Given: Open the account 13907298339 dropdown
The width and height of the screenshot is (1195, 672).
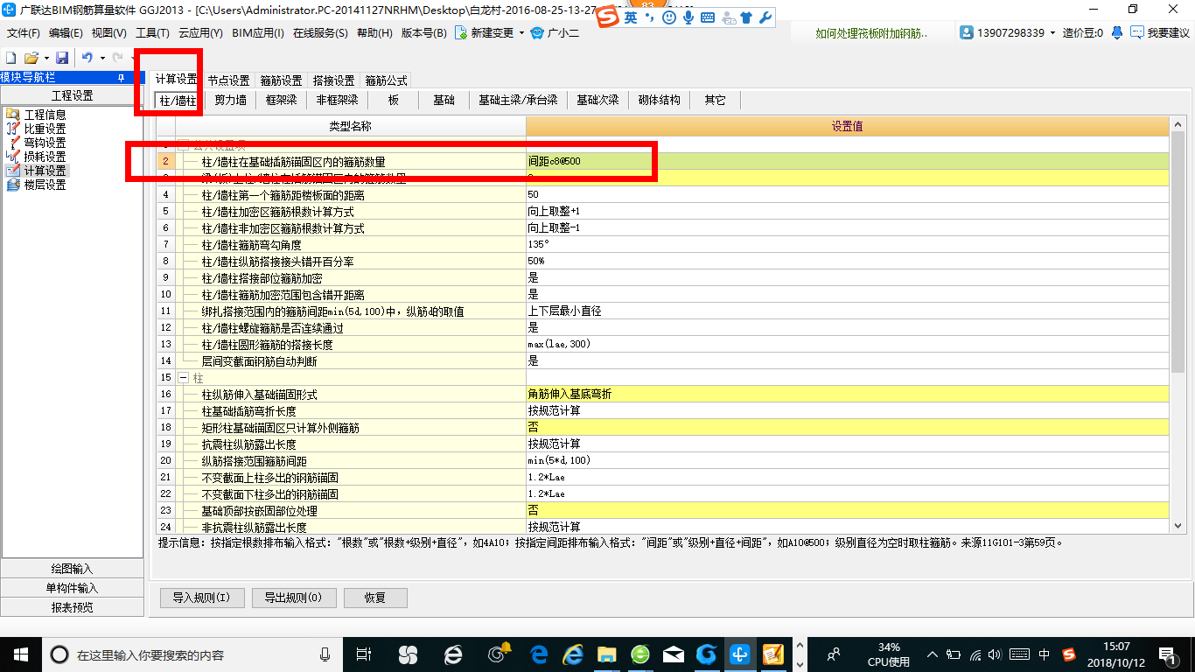Looking at the screenshot, I should click(1052, 33).
